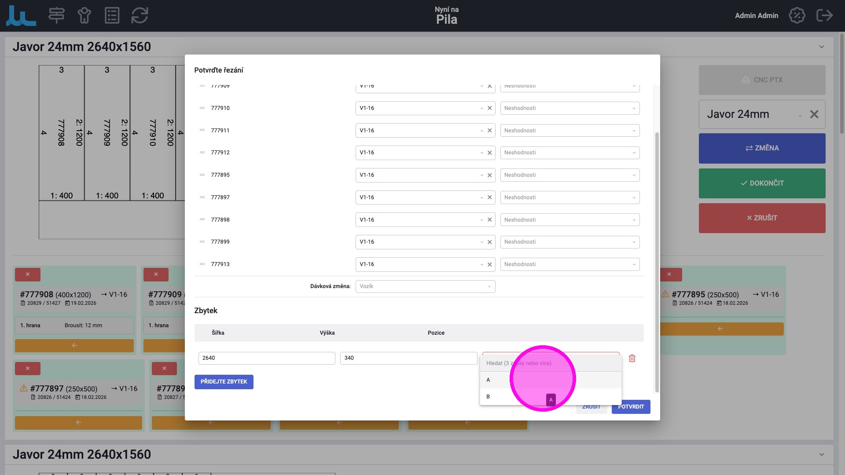Click the signpost icon in top bar
Viewport: 845px width, 475px height.
tap(56, 15)
